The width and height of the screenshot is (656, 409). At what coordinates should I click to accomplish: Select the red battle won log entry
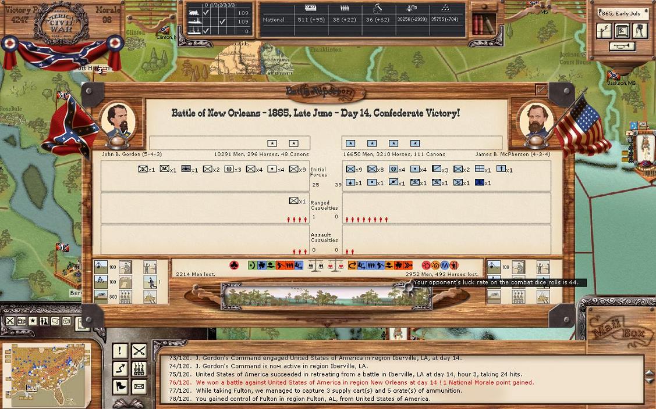364,382
